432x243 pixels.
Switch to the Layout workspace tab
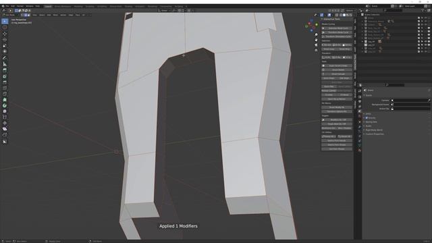(x=48, y=6)
